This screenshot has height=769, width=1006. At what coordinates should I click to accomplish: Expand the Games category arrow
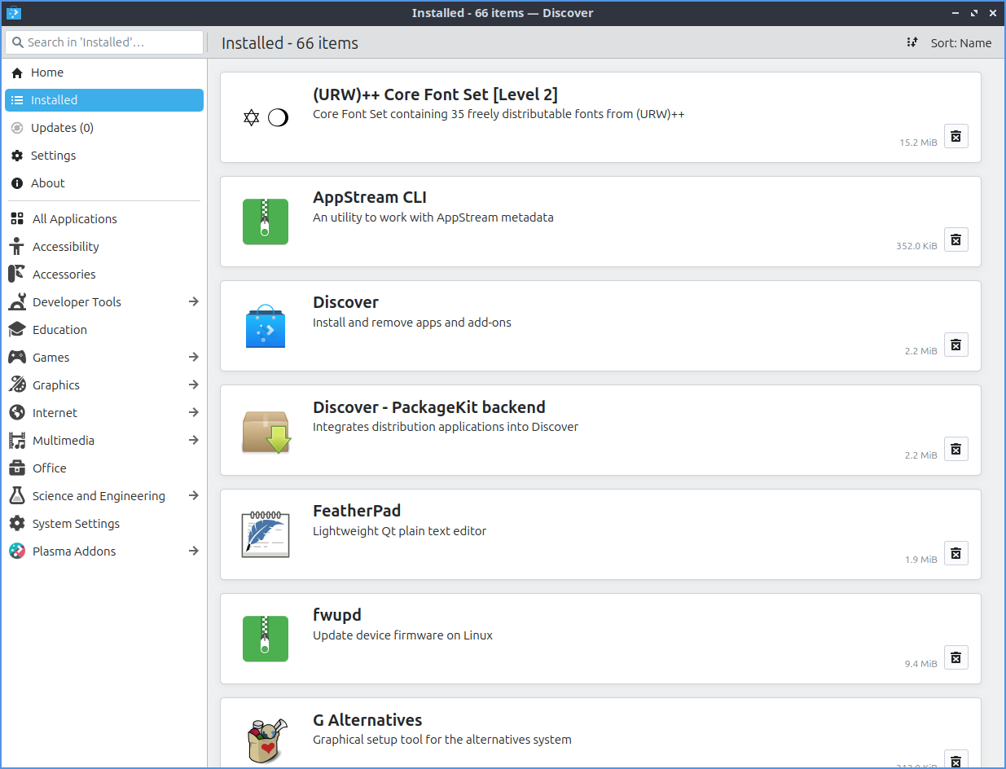tap(193, 358)
